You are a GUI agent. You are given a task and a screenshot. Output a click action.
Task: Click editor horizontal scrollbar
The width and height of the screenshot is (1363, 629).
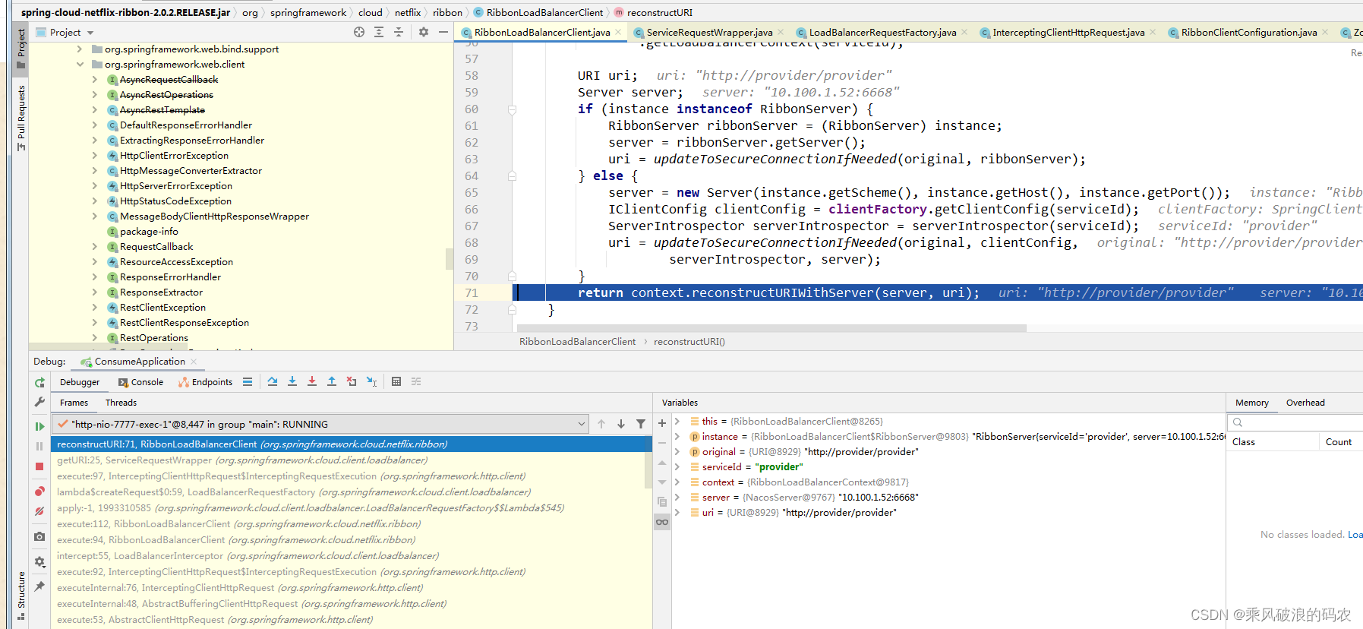[772, 328]
